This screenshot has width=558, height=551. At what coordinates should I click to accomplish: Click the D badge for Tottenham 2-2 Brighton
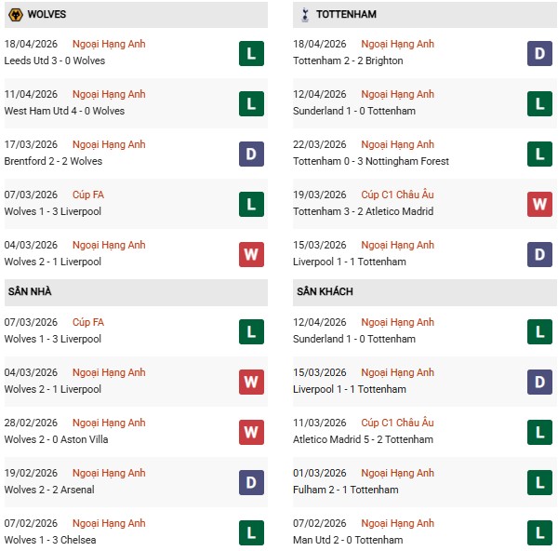click(x=541, y=53)
